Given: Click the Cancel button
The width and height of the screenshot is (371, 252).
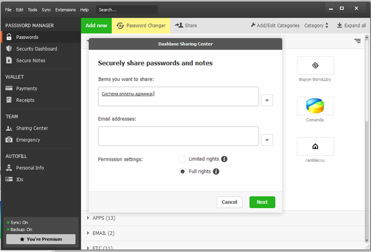Looking at the screenshot, I should coord(229,202).
